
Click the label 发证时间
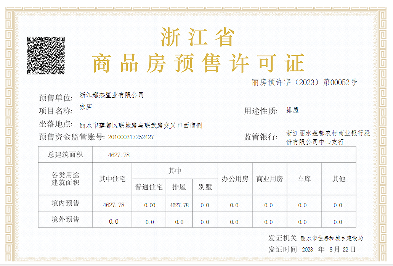tap(282, 250)
